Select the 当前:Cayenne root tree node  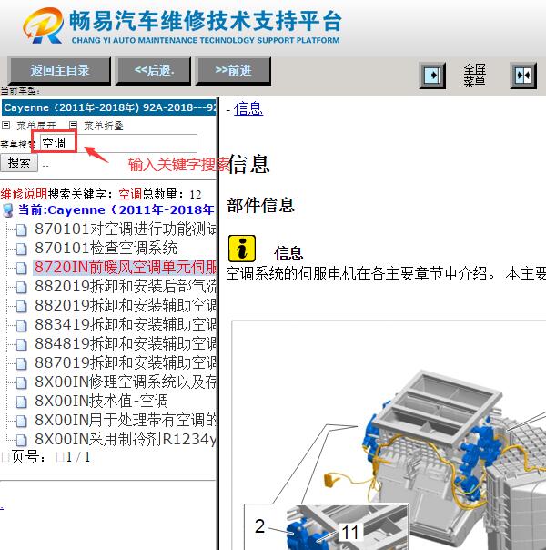point(116,209)
